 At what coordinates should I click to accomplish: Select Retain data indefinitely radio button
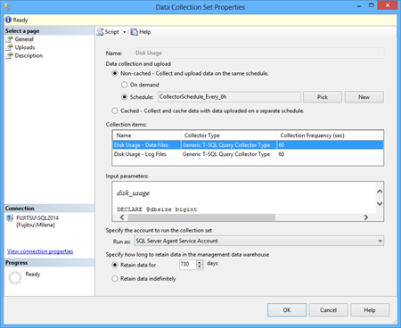(x=115, y=279)
